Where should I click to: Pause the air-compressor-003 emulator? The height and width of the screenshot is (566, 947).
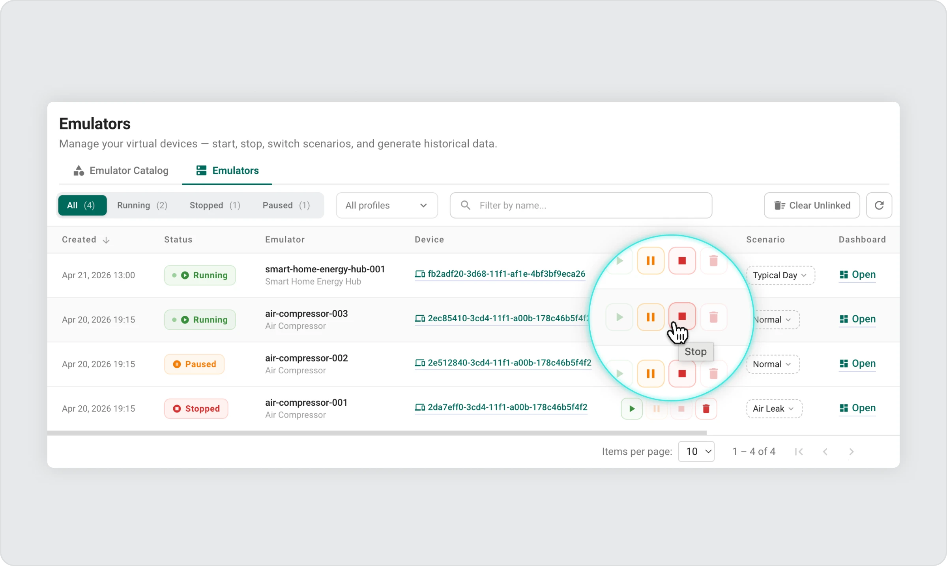click(x=650, y=317)
